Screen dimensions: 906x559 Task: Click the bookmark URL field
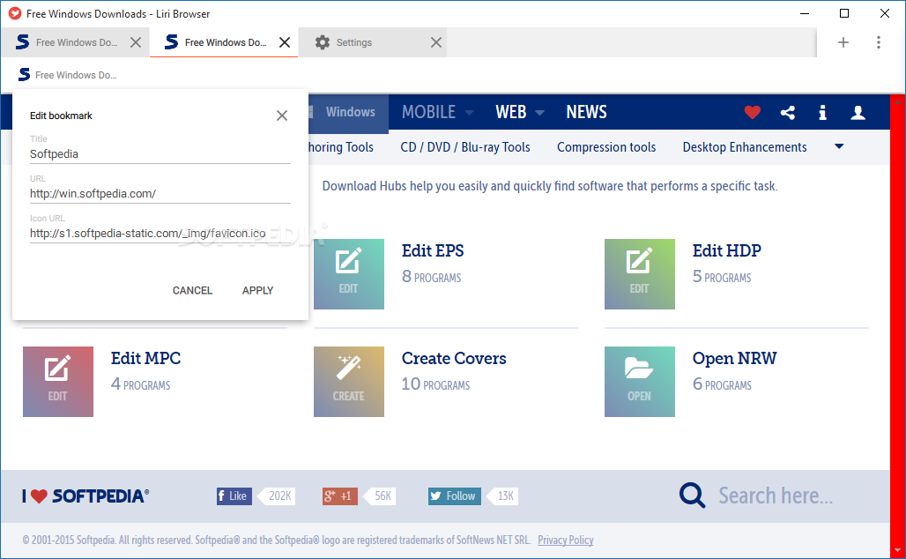tap(160, 194)
